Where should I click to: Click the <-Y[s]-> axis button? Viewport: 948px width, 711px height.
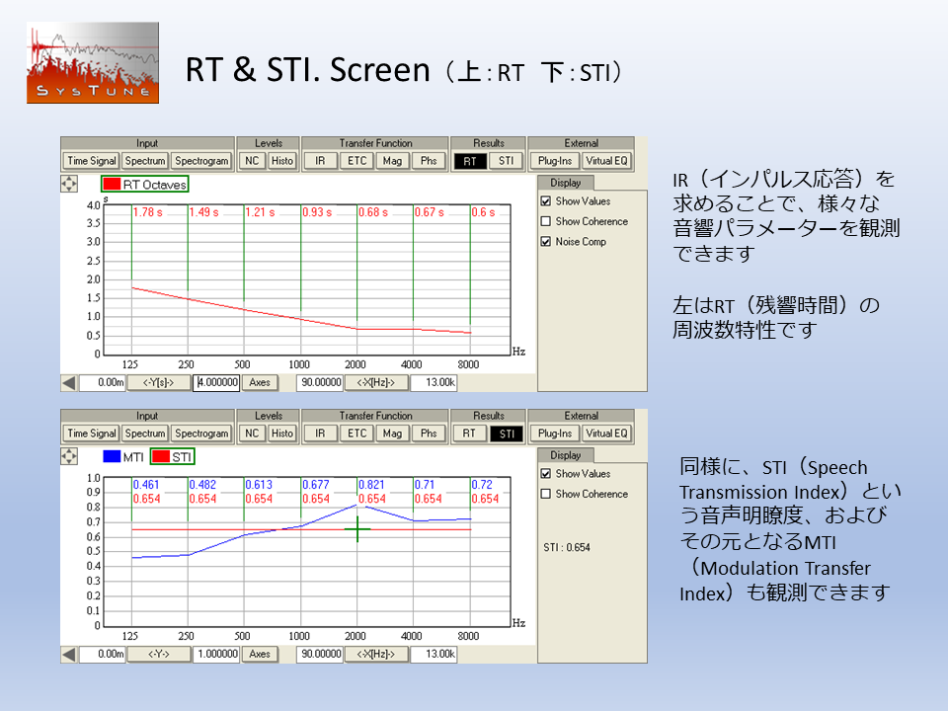pyautogui.click(x=158, y=383)
